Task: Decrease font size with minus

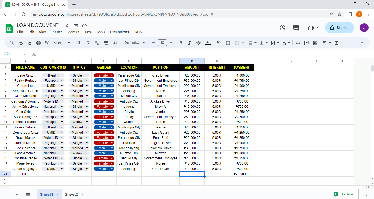Action: [153, 43]
